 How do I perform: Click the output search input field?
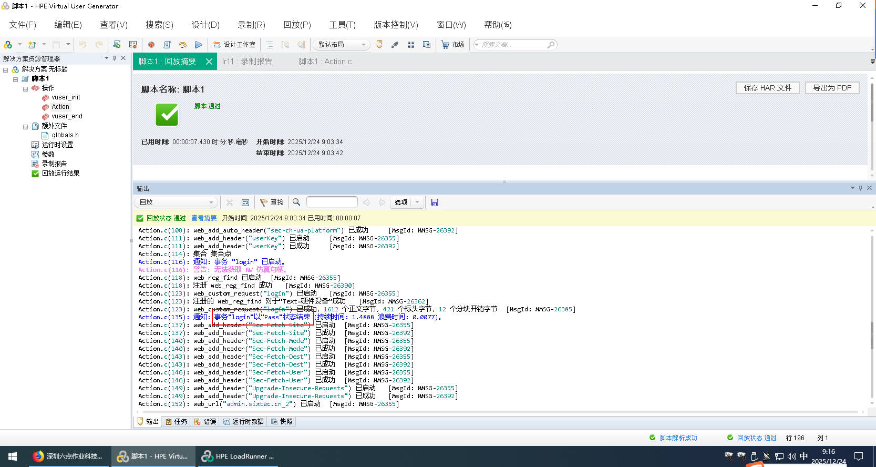[x=332, y=202]
